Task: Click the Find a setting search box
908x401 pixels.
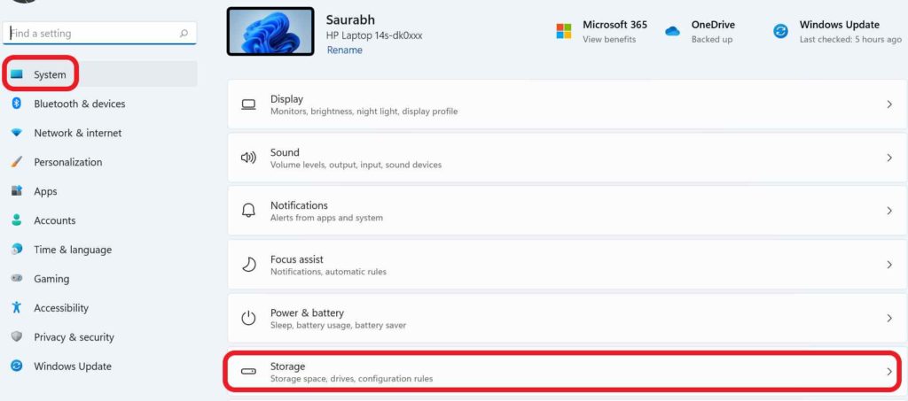Action: (99, 34)
